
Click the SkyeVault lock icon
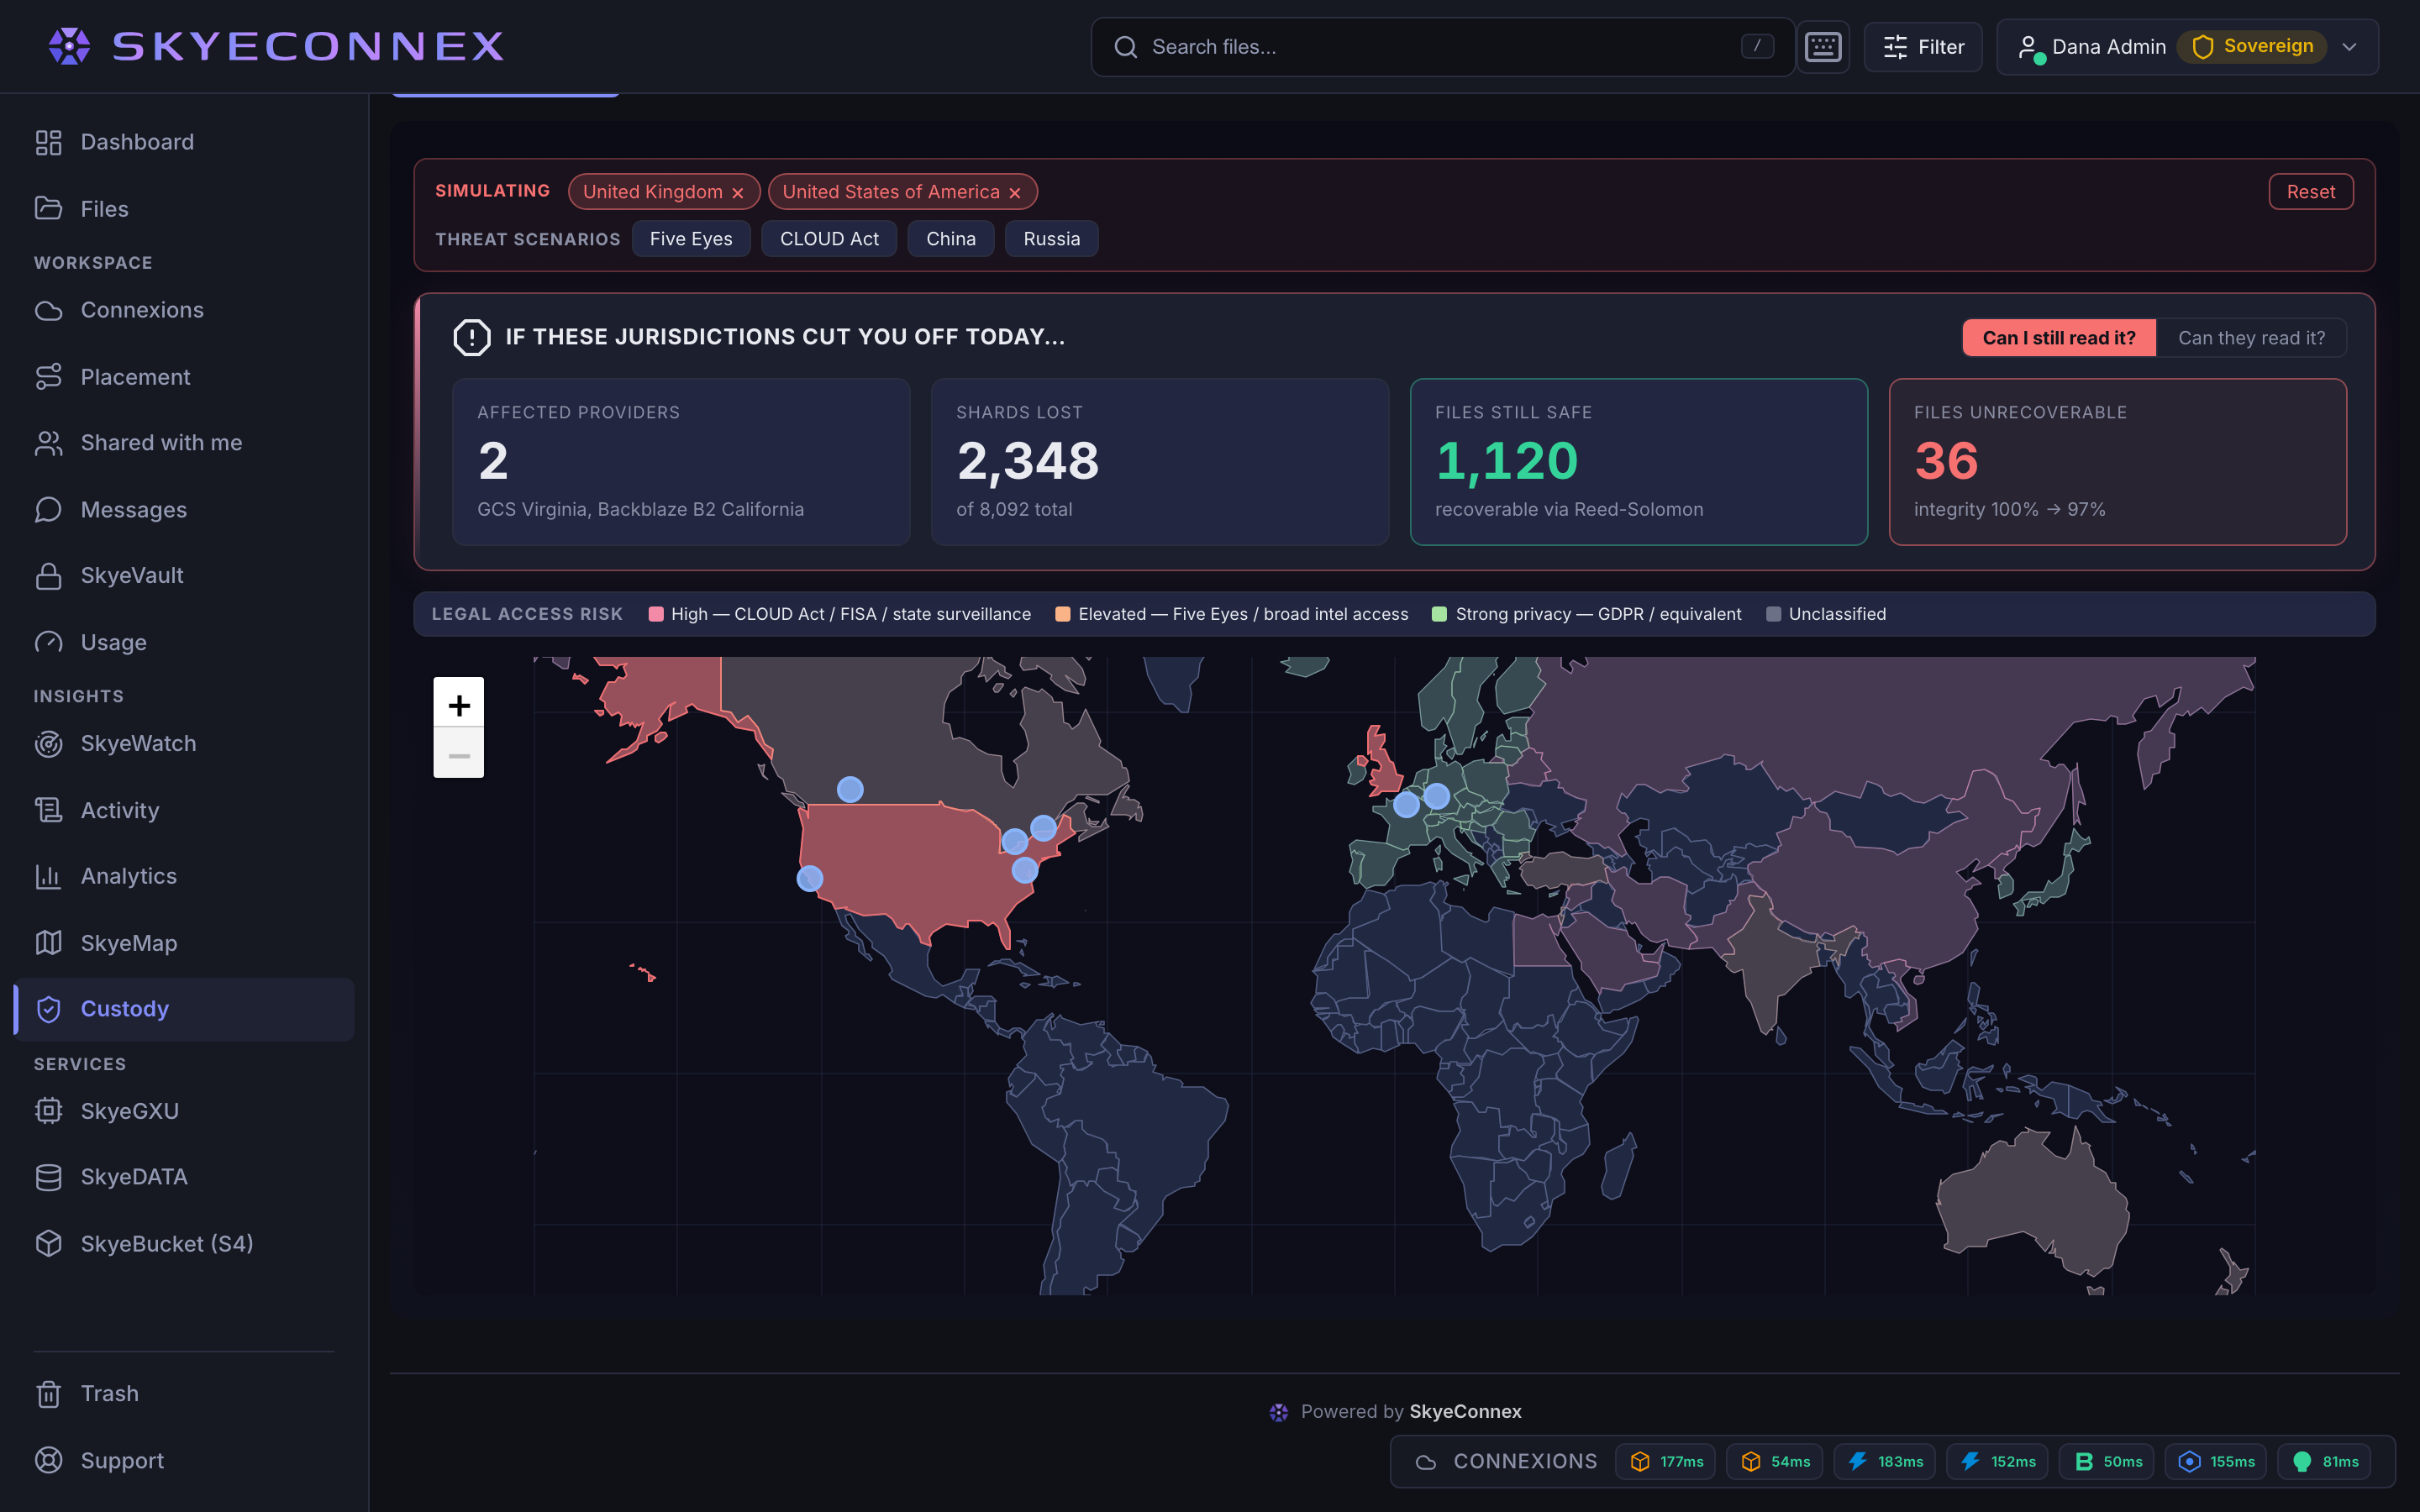tap(48, 576)
